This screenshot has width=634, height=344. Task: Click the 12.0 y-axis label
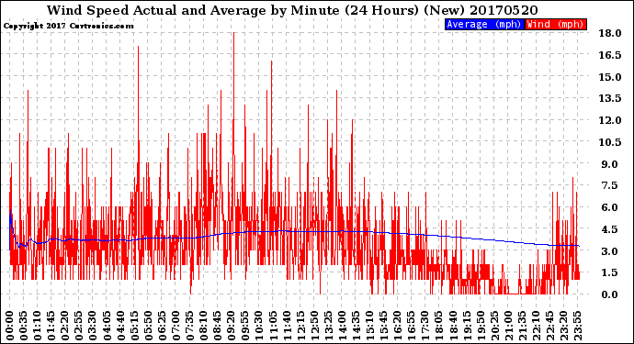point(610,120)
